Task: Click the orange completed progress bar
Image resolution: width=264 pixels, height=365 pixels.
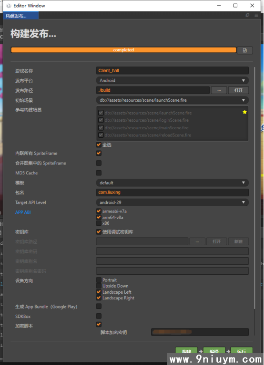Action: point(123,50)
